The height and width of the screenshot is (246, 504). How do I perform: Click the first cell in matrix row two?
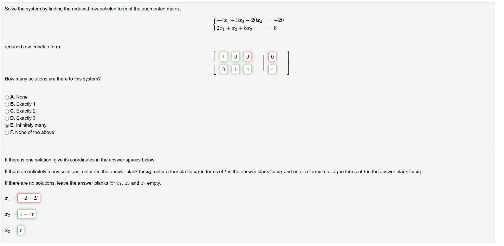[x=223, y=69]
